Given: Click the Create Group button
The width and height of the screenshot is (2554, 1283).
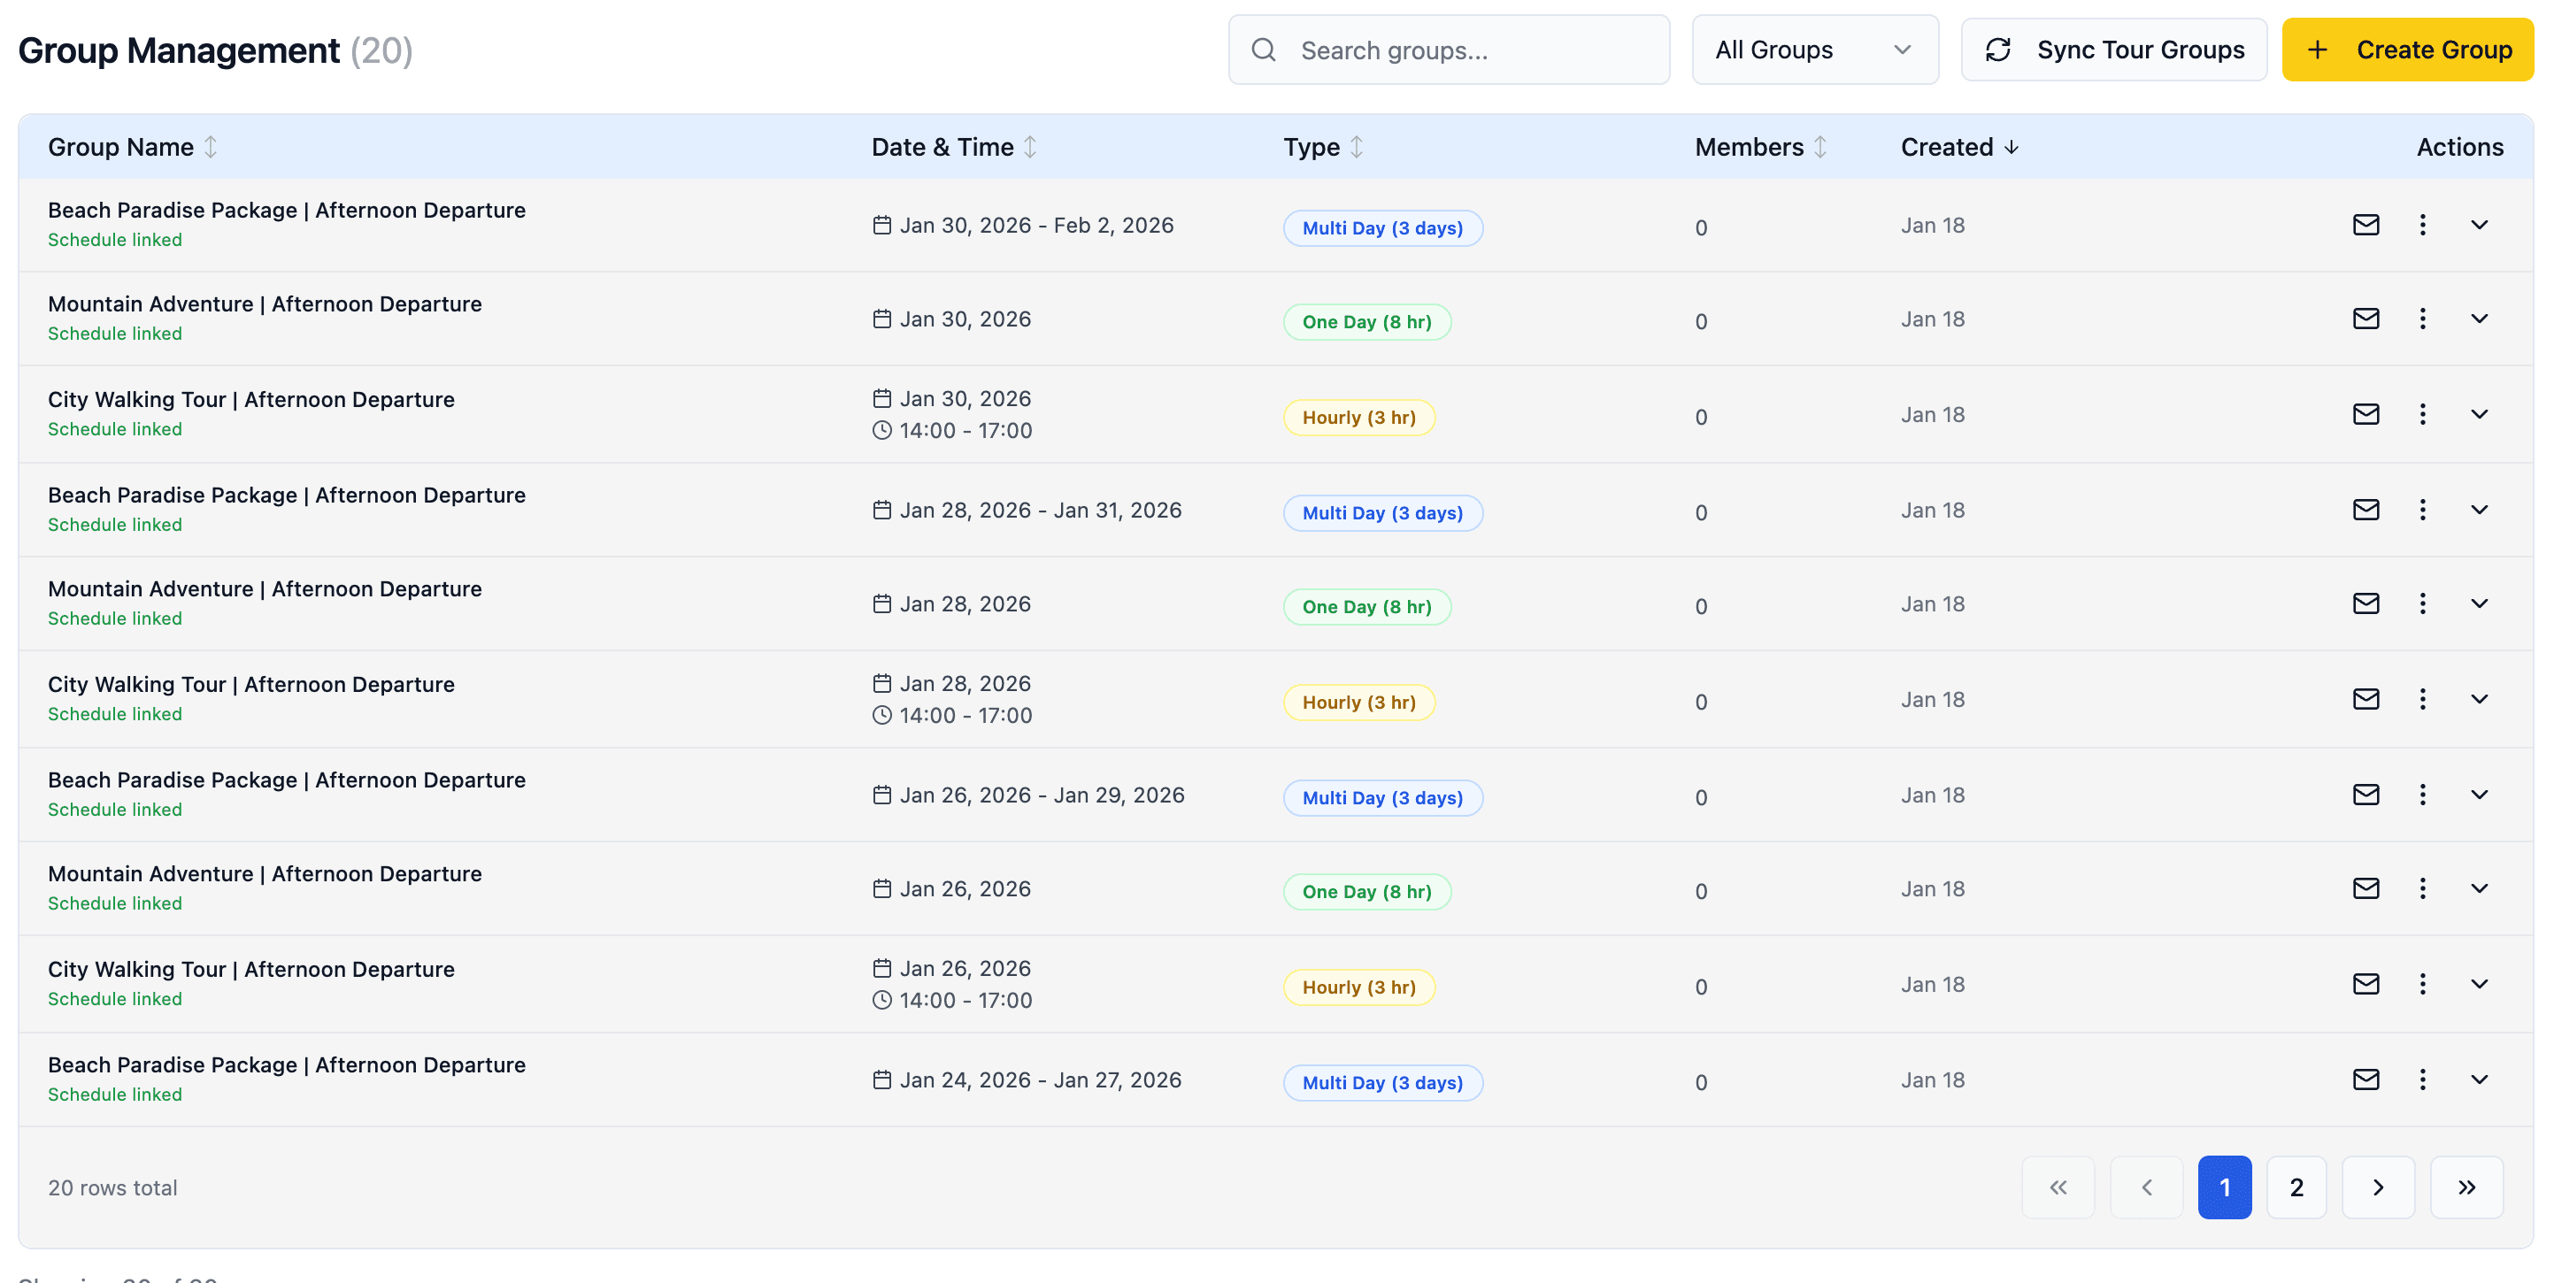Looking at the screenshot, I should 2406,50.
